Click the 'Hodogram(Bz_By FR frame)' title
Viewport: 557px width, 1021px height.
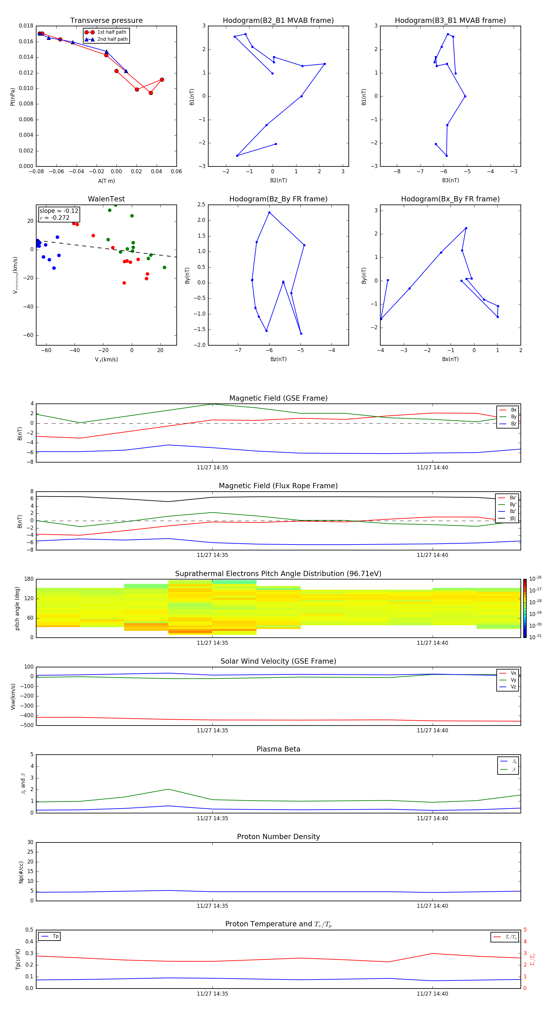(278, 199)
